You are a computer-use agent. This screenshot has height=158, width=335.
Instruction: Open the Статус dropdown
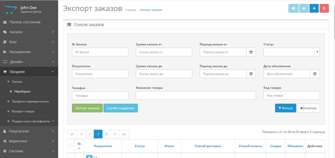point(292,52)
